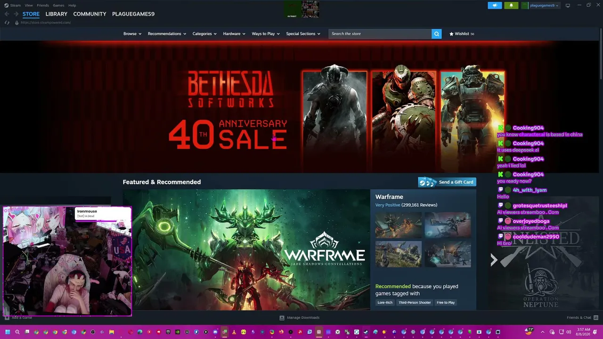This screenshot has width=603, height=339.
Task: Expand the Categories dropdown
Action: 204,34
